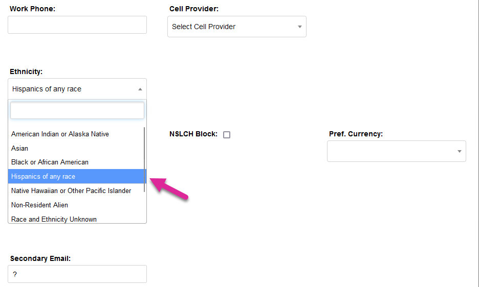The height and width of the screenshot is (287, 479).
Task: Choose Native Hawaiian or Other Pacific Islander
Action: click(x=71, y=190)
